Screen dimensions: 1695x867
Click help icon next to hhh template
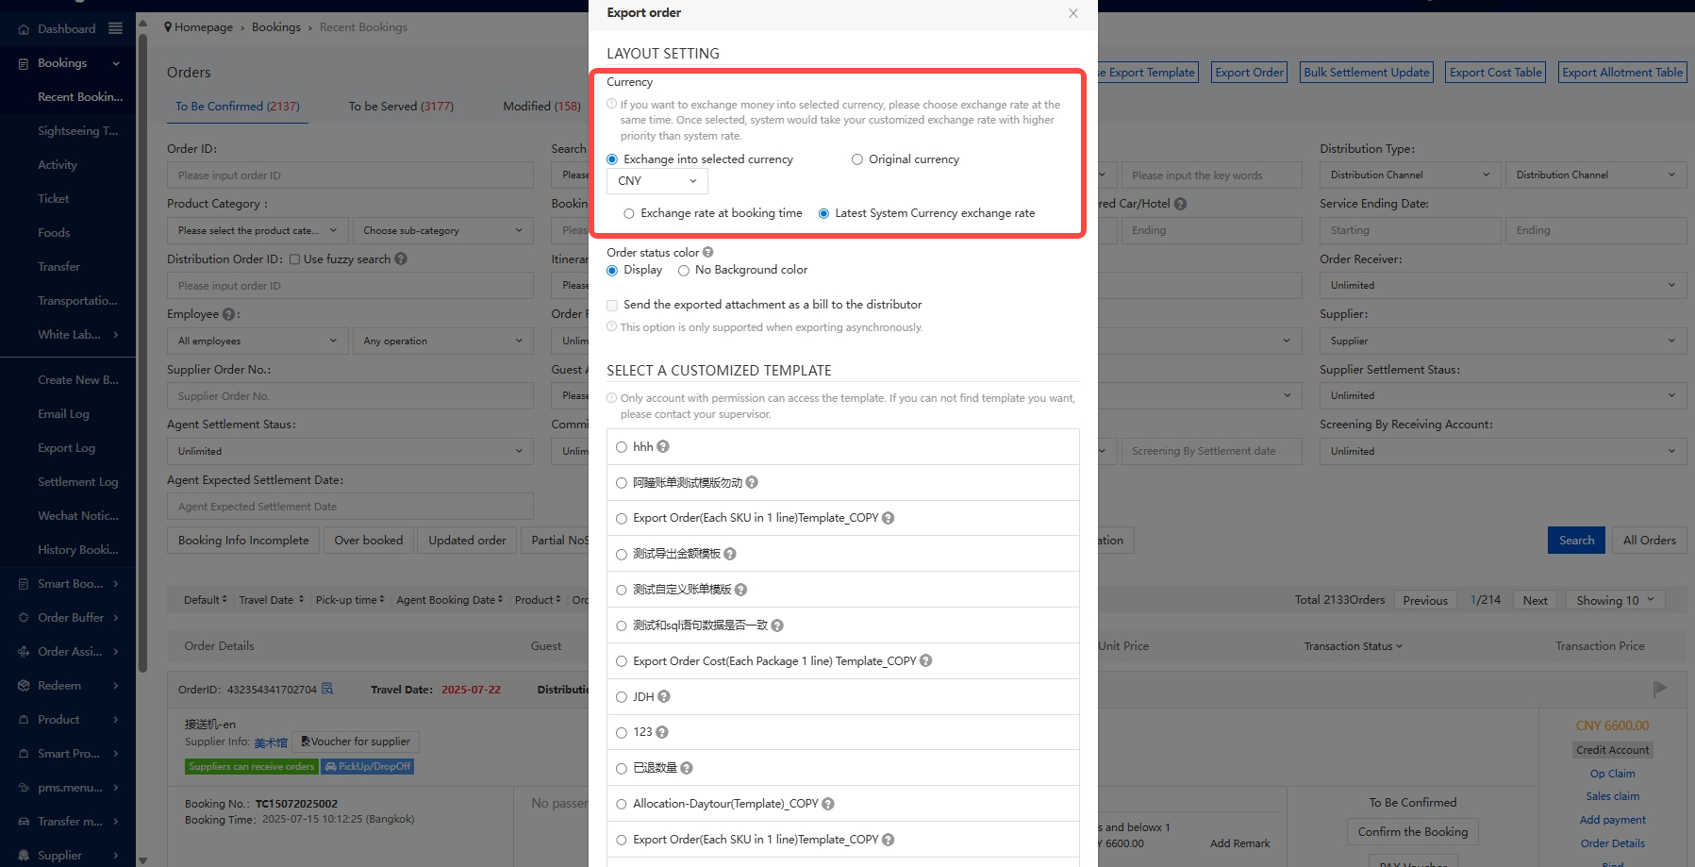663,447
